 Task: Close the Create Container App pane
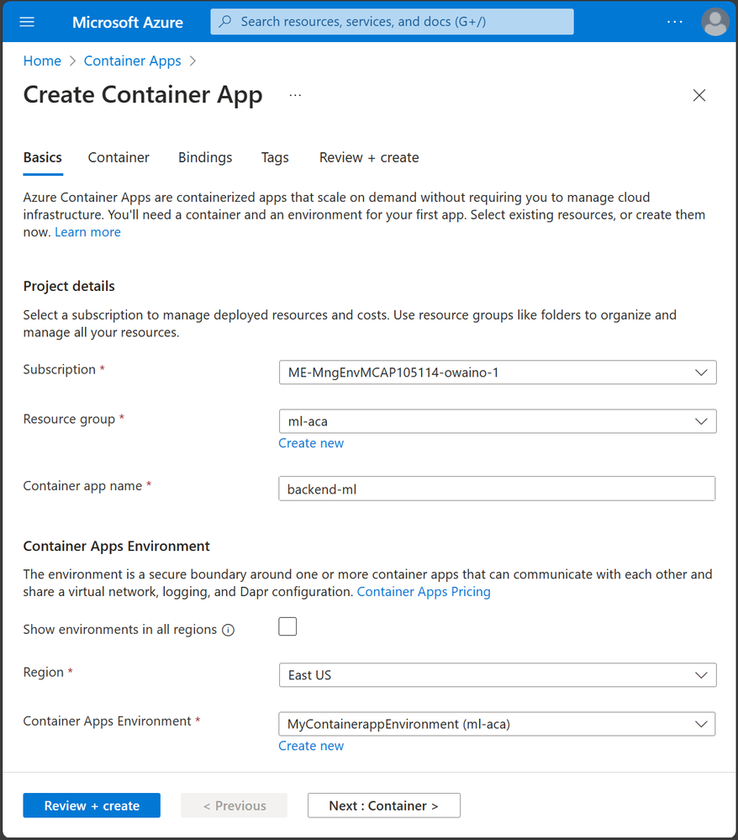coord(699,96)
